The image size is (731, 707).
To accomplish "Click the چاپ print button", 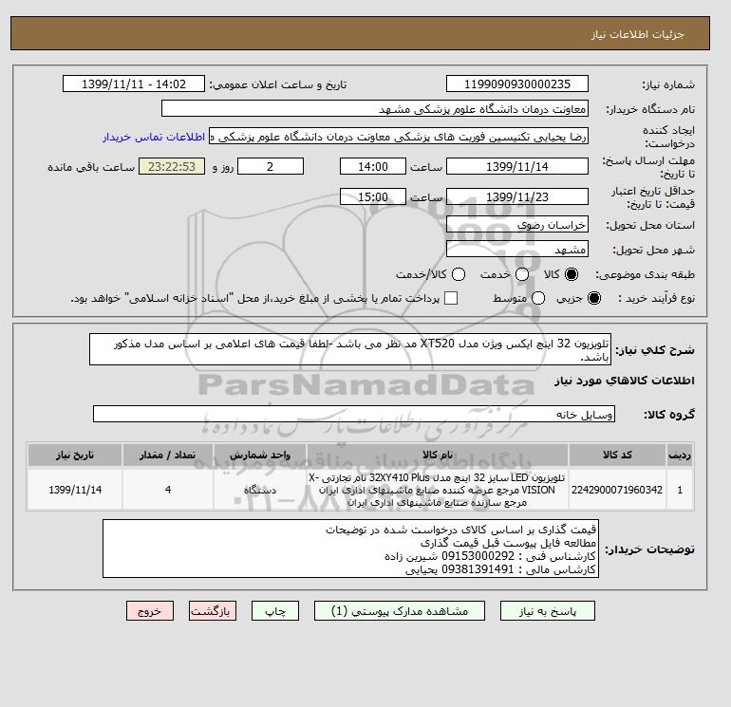I will pos(275,611).
